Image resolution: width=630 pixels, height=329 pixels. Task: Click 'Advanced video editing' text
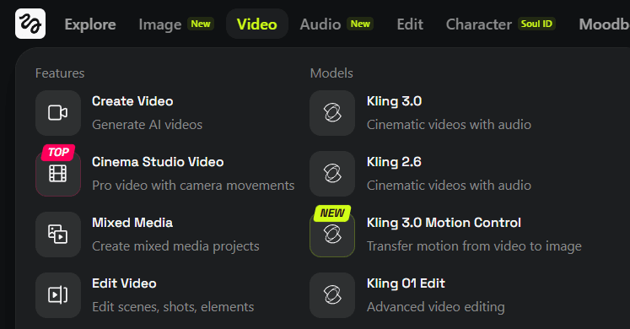click(x=435, y=307)
